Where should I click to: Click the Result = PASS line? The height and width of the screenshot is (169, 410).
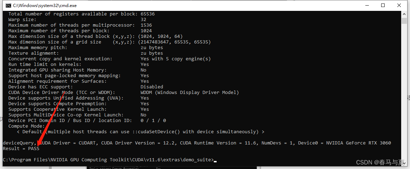21,148
